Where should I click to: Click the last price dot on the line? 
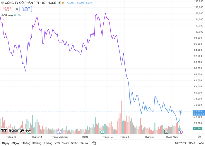(x=181, y=111)
